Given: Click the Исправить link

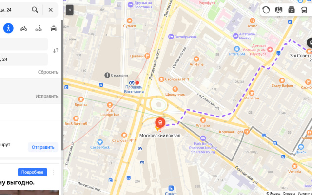Looking at the screenshot, I should (x=47, y=96).
